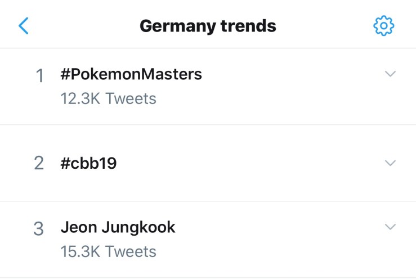Select the rank number 3
The width and height of the screenshot is (416, 279).
[x=39, y=229]
